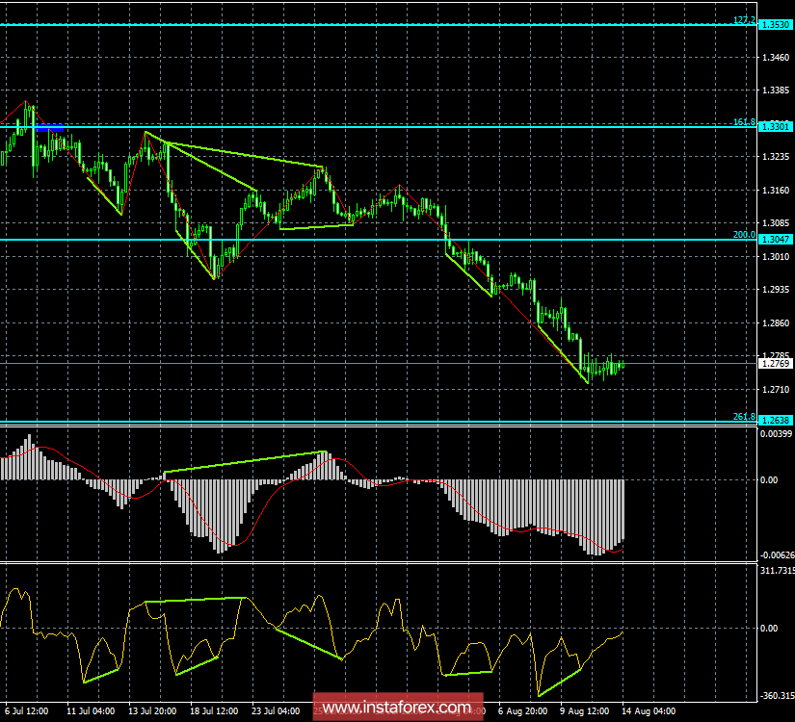
Task: Click the 14 Aug 04:00 time label
Action: pyautogui.click(x=648, y=711)
